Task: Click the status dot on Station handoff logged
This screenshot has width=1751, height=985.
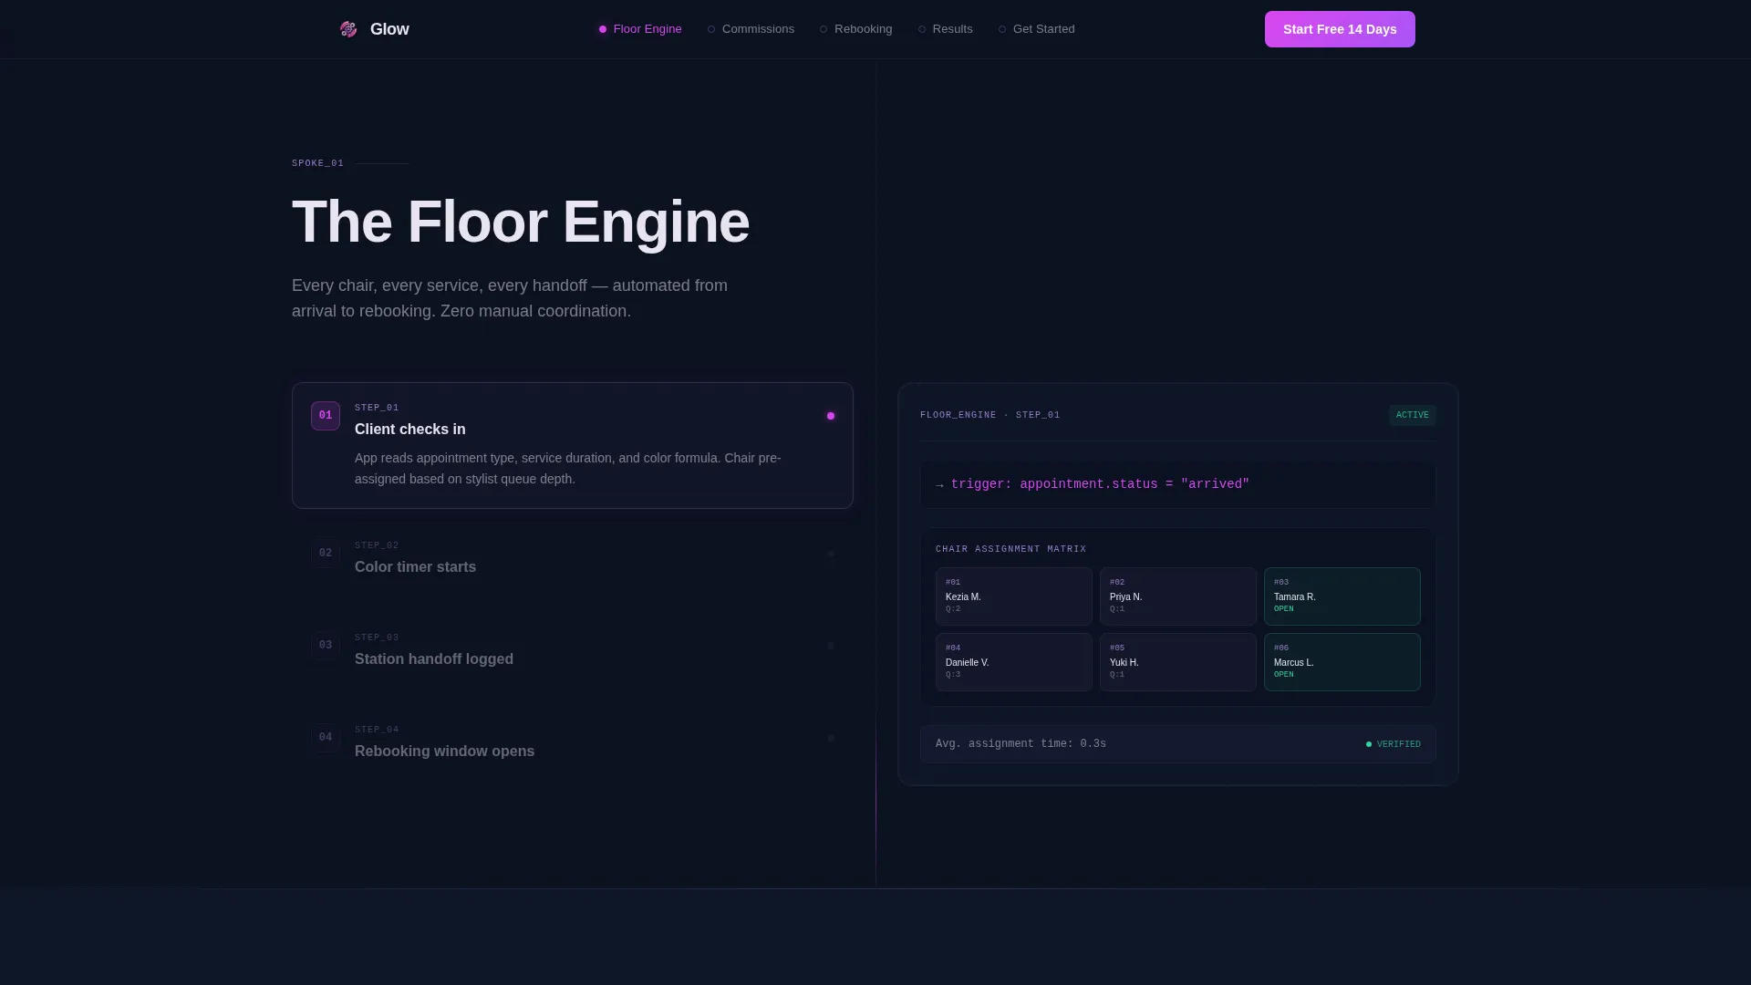Action: coord(831,646)
